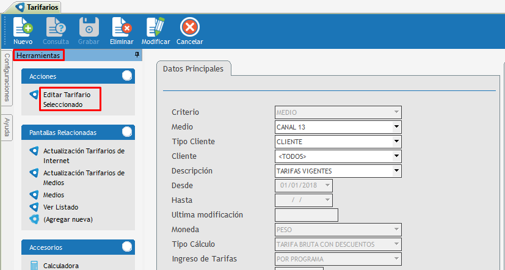Click the Modificar pencil icon
This screenshot has height=270, width=505.
(156, 28)
